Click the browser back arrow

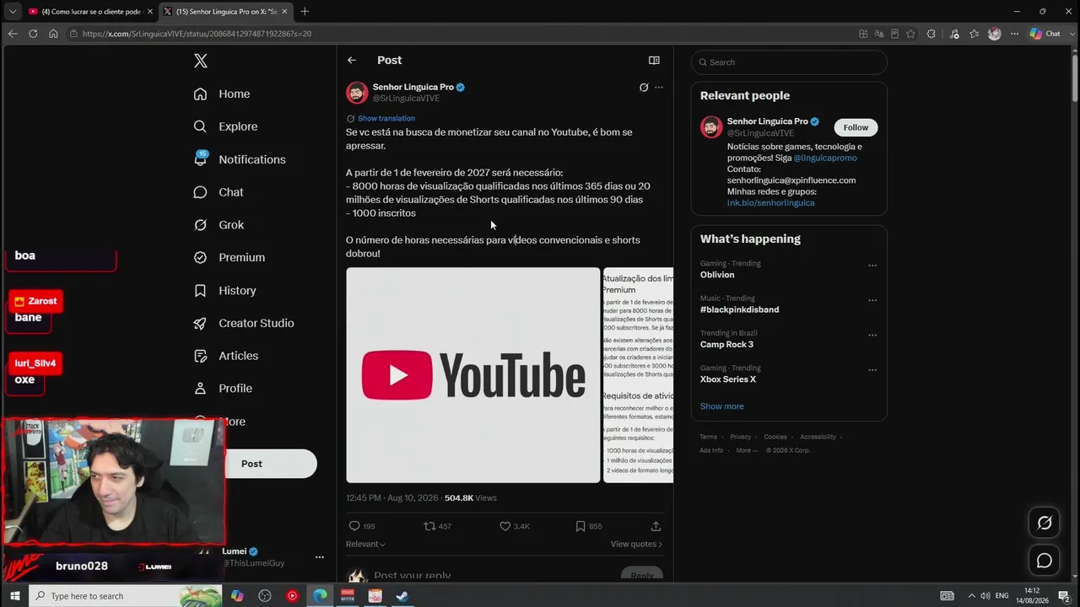(x=12, y=34)
